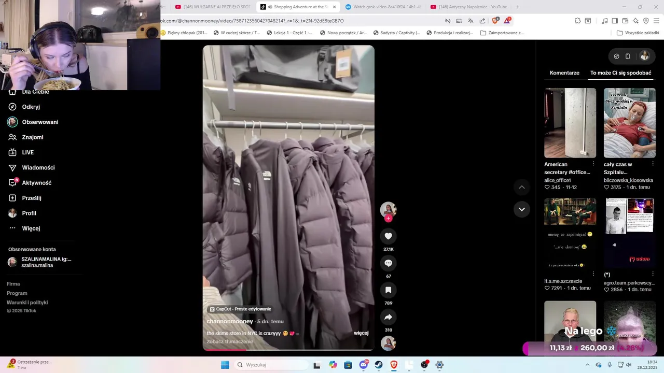Screen dimensions: 664x373
Task: Open the Zaimportowane bookmarks folder
Action: (502, 33)
